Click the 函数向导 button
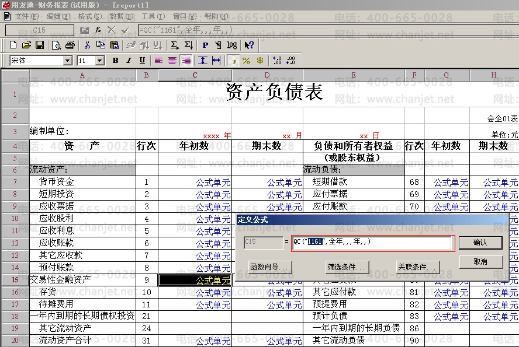519x347 pixels. tap(269, 267)
